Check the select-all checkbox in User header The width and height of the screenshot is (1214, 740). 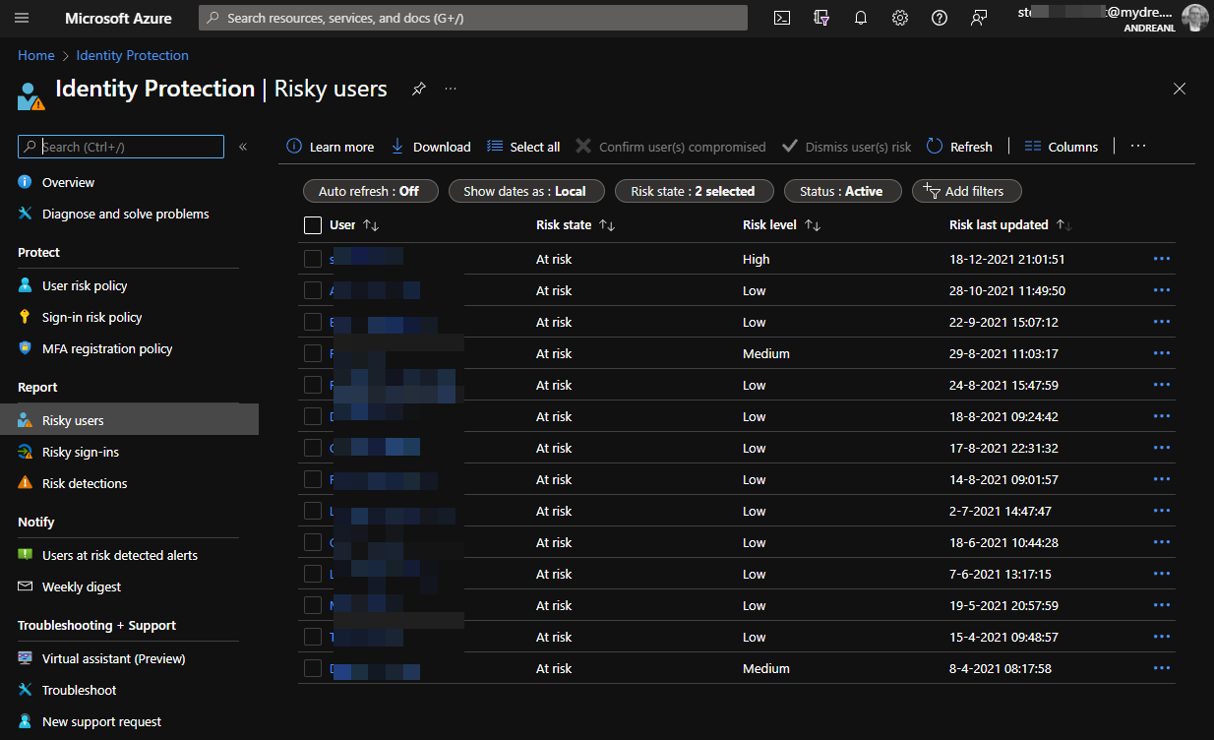tap(313, 225)
